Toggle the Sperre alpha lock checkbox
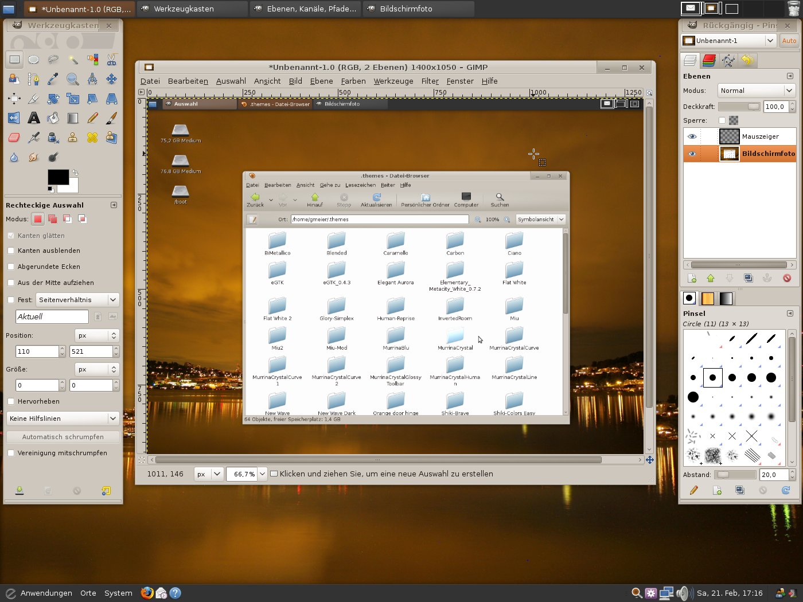 pos(722,120)
